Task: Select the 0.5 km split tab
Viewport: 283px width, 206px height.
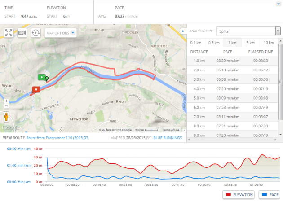Action: (x=214, y=43)
